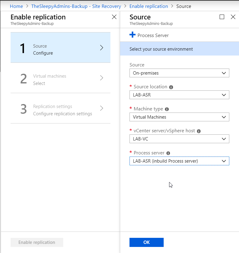The width and height of the screenshot is (239, 253).
Task: Open the Machine type dropdown
Action: 179,117
